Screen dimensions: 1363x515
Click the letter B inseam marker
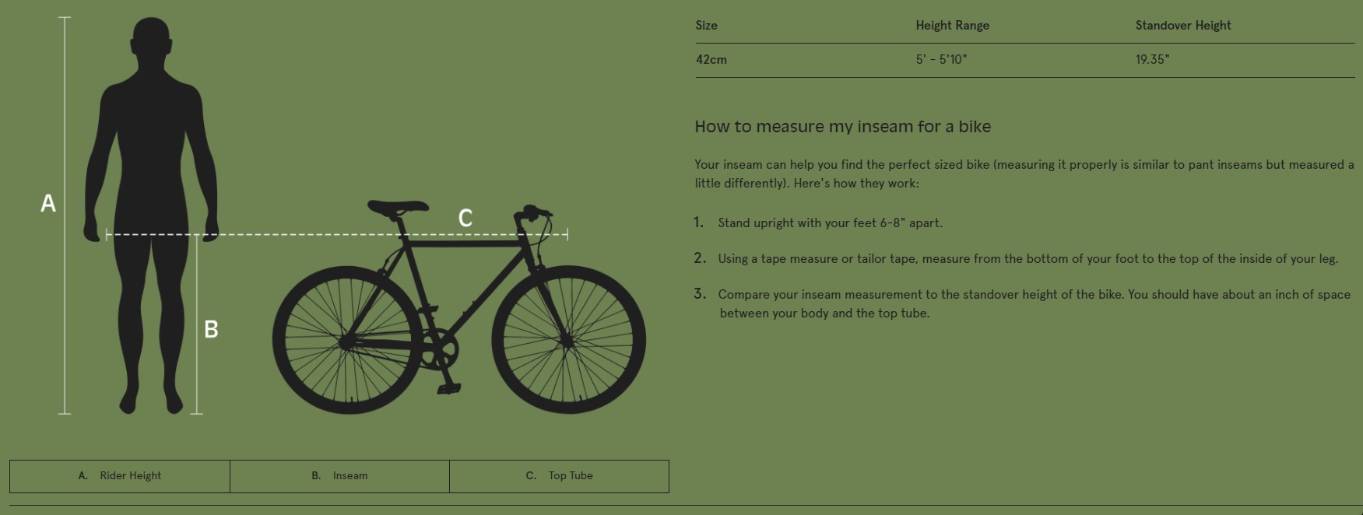click(x=211, y=330)
